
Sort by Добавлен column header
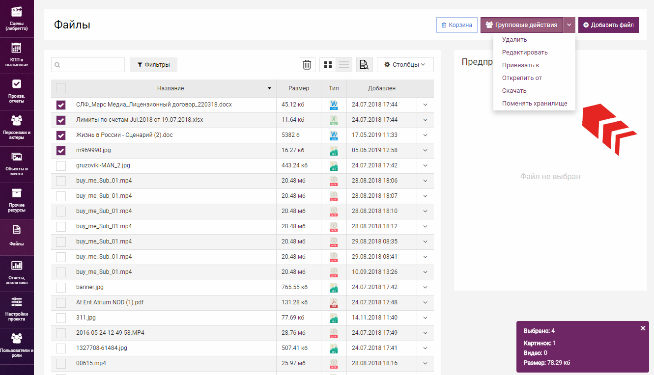pyautogui.click(x=382, y=88)
